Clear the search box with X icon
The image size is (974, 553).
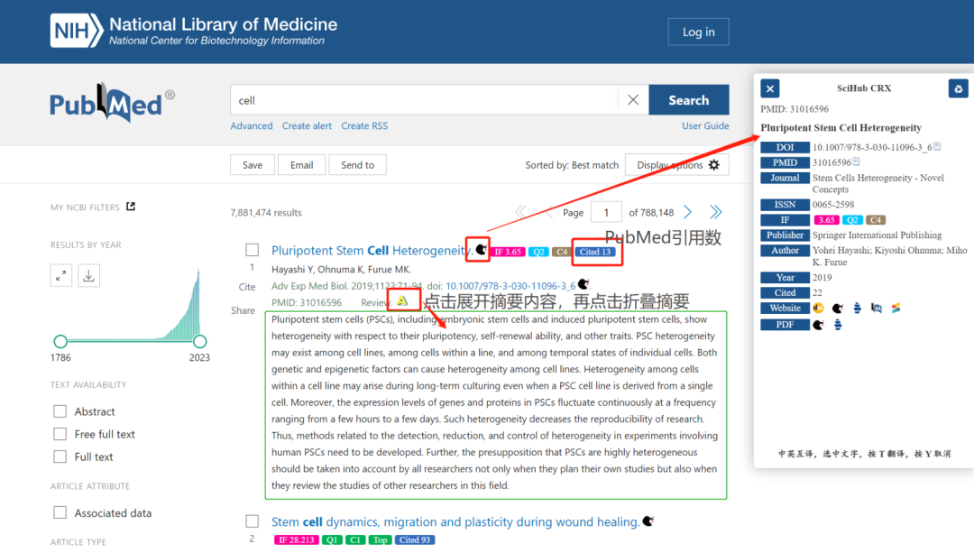(x=633, y=100)
